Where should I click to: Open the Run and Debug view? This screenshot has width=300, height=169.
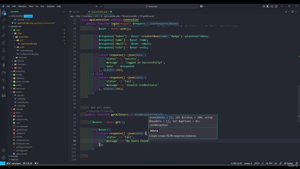coord(4,35)
